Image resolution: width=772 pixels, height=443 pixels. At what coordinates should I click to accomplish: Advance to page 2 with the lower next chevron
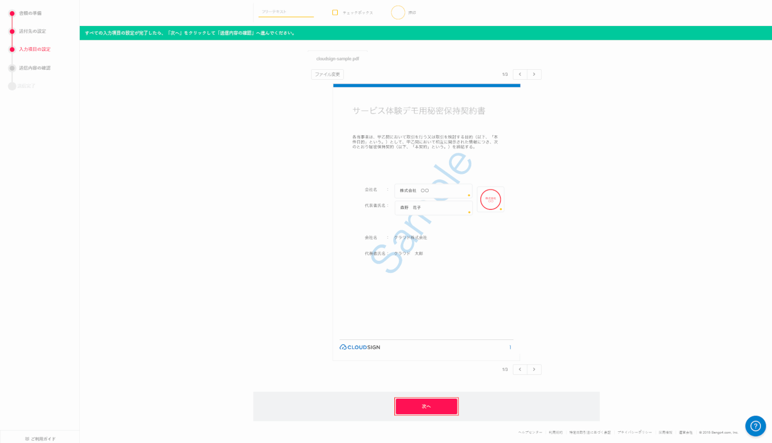533,369
